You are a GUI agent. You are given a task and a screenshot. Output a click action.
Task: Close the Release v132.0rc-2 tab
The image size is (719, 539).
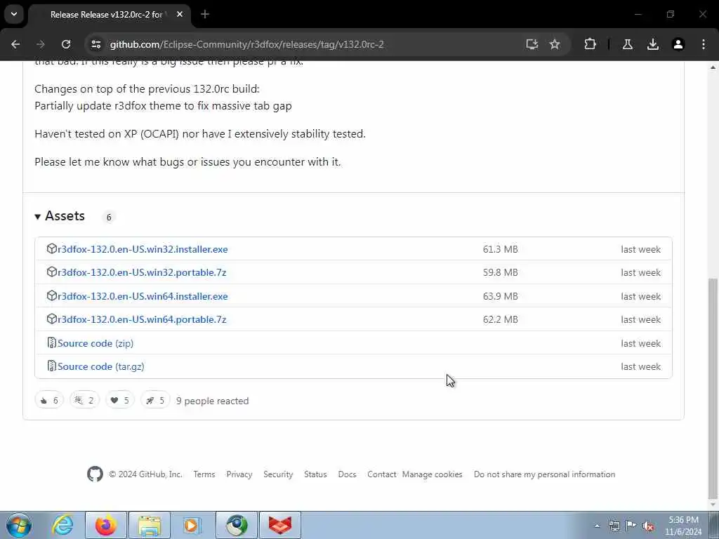coord(180,14)
